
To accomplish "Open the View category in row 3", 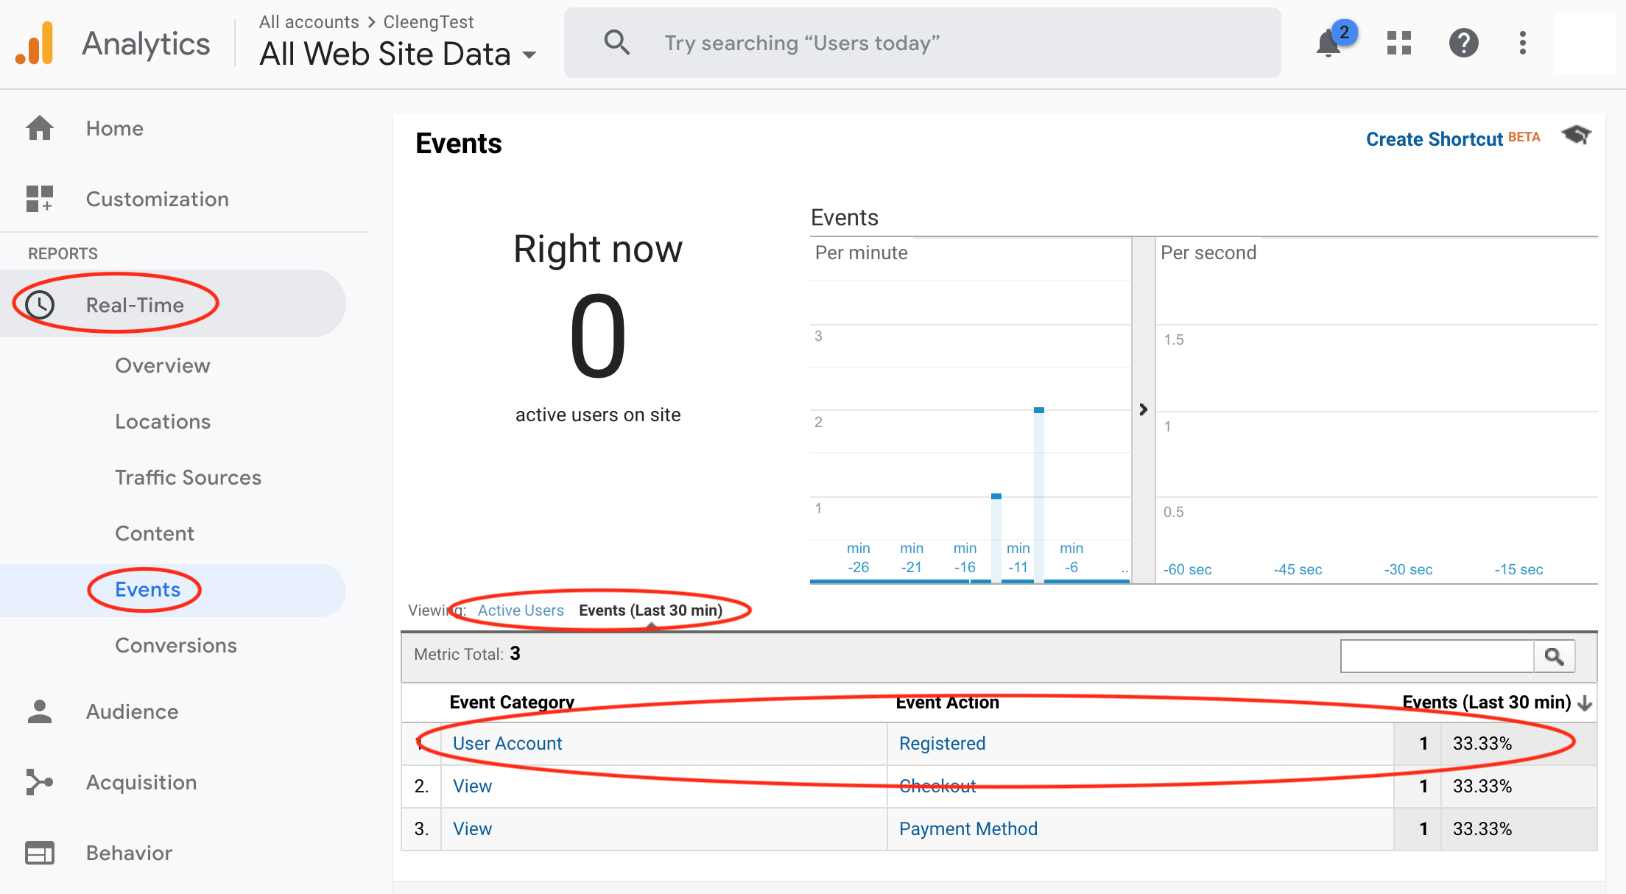I will pos(472,829).
